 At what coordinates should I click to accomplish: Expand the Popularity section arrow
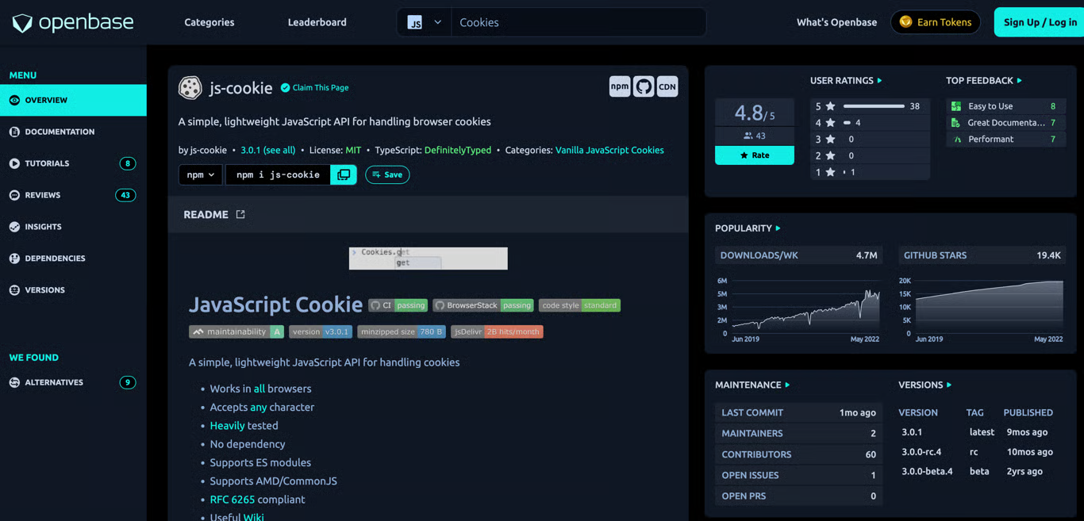(x=778, y=228)
